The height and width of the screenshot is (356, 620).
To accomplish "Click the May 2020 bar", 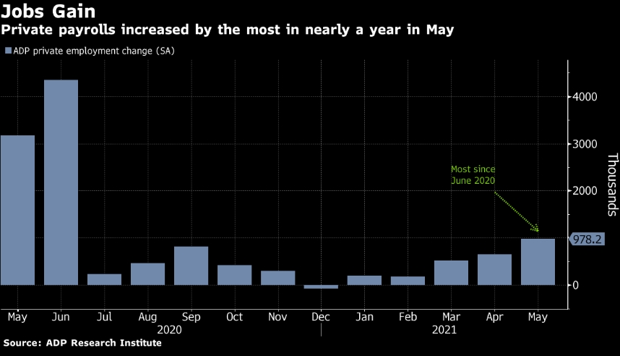I will pyautogui.click(x=17, y=210).
